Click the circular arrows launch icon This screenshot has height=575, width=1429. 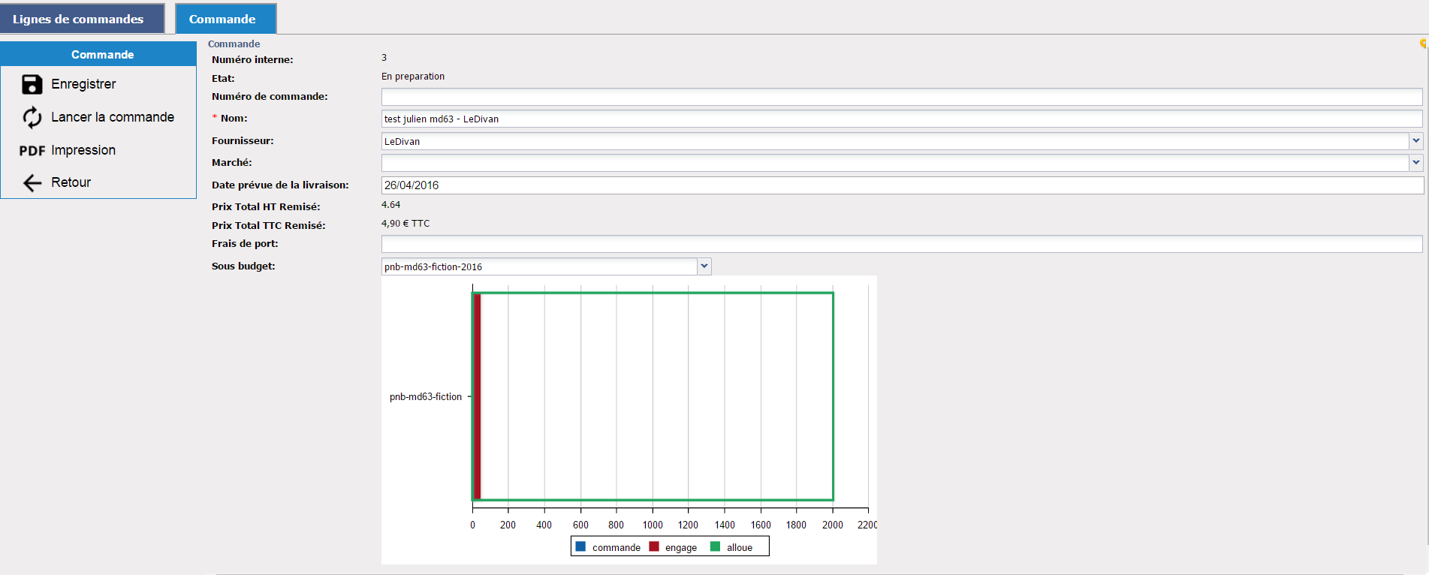(x=32, y=117)
